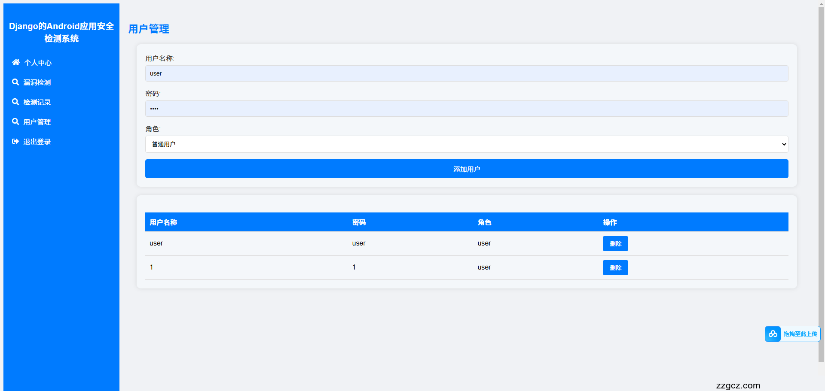Image resolution: width=825 pixels, height=391 pixels.
Task: Click the magnifier icon beside 用户管理
Action: pos(15,121)
